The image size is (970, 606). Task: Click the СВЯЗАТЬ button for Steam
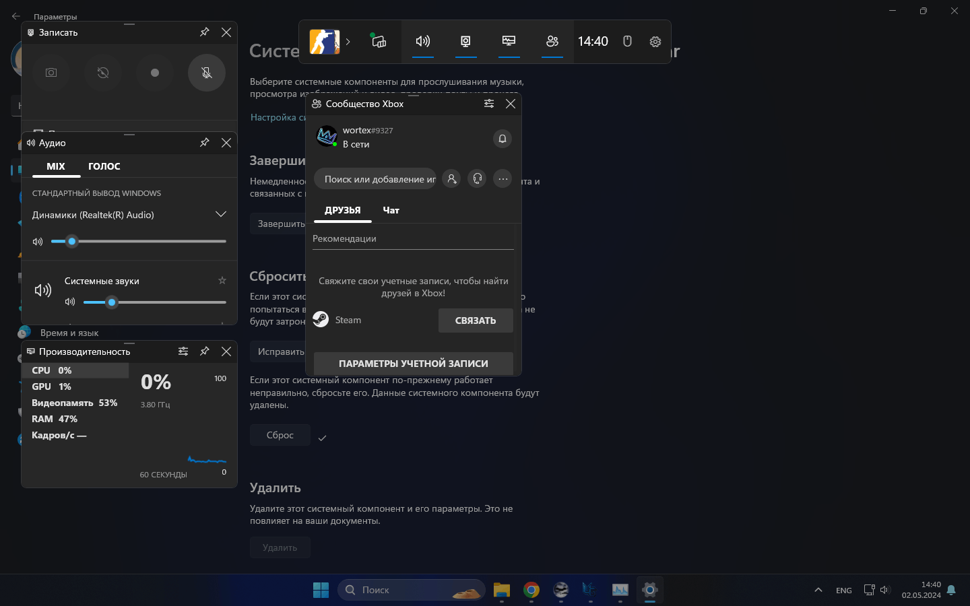tap(476, 321)
